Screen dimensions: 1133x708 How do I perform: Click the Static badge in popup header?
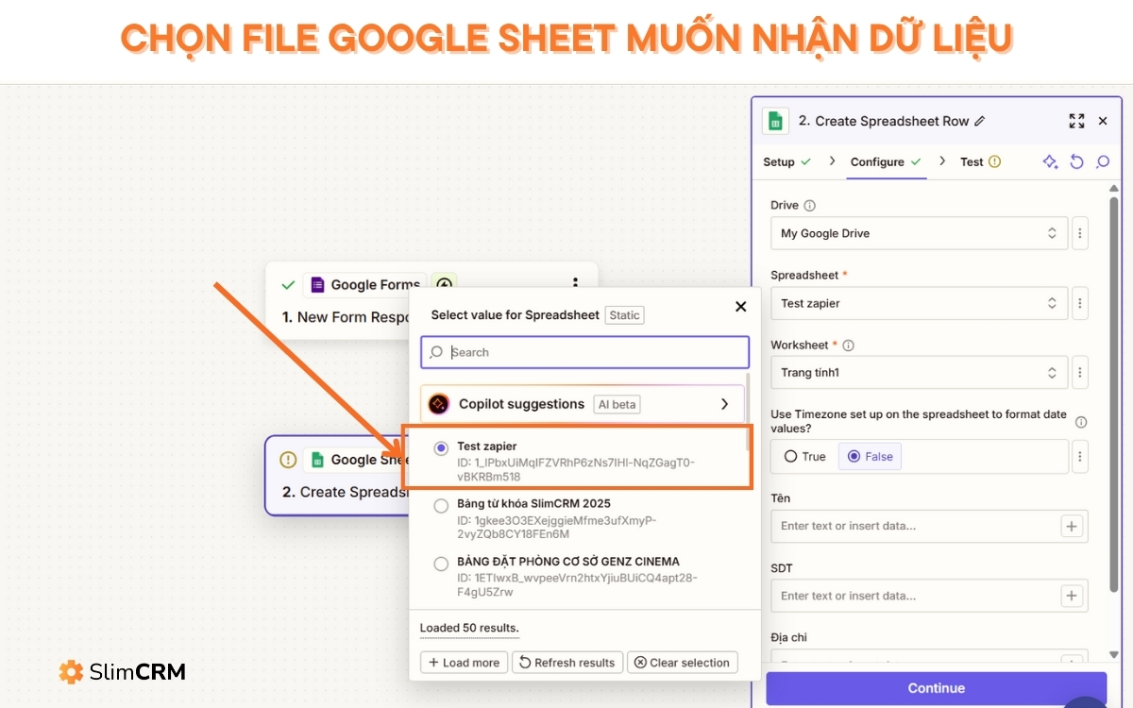point(625,315)
